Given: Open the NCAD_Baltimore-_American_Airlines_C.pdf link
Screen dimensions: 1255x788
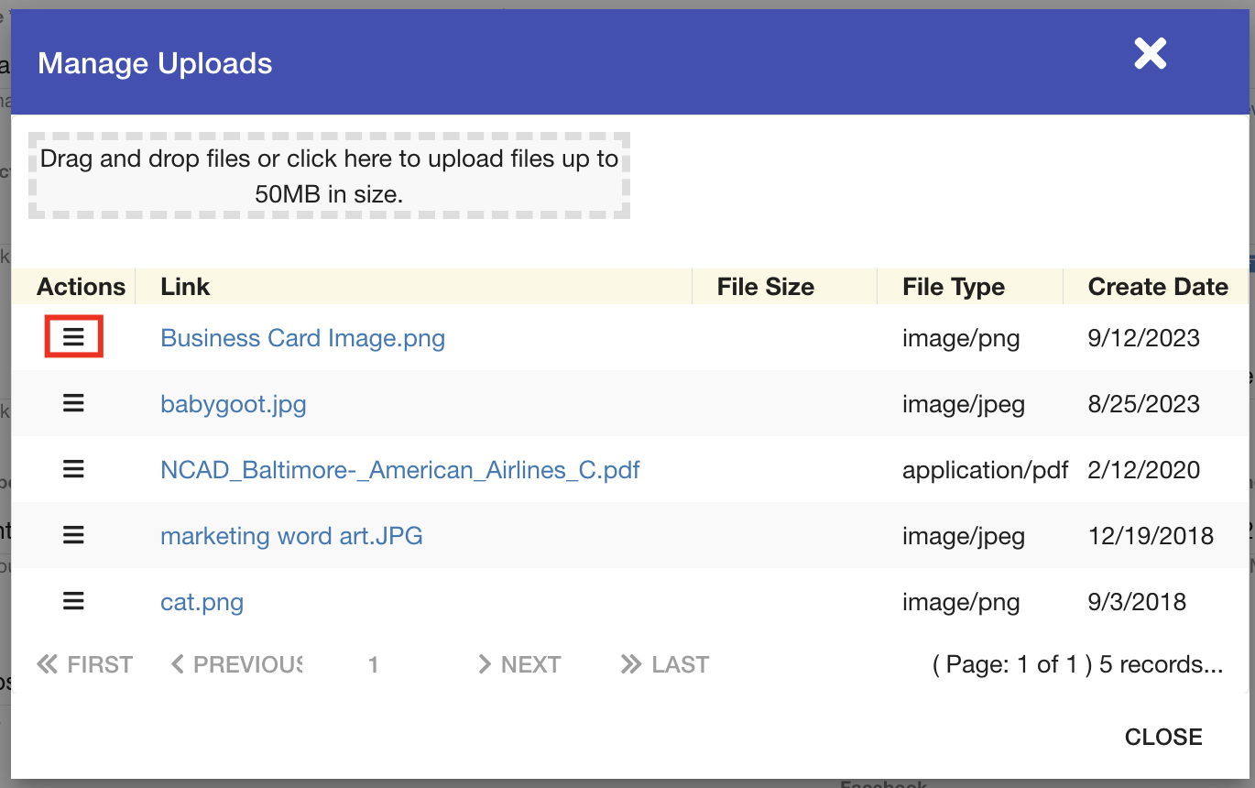Looking at the screenshot, I should pos(399,470).
